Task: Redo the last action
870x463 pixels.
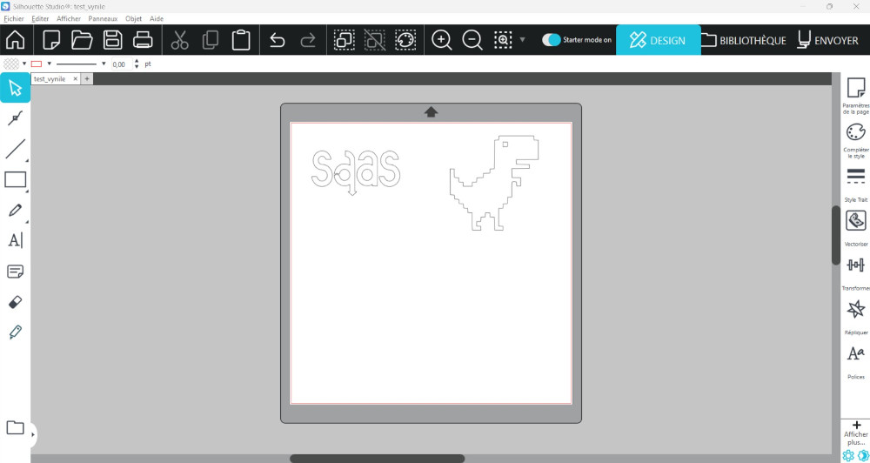Action: pyautogui.click(x=307, y=41)
